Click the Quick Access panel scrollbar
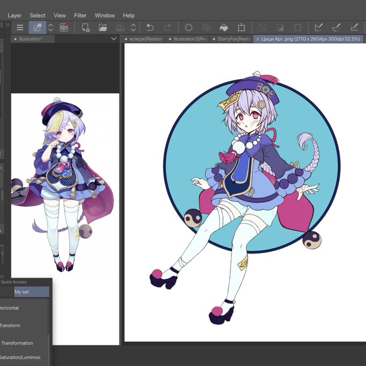Screen dimensions: 366x366 (x=48, y=350)
